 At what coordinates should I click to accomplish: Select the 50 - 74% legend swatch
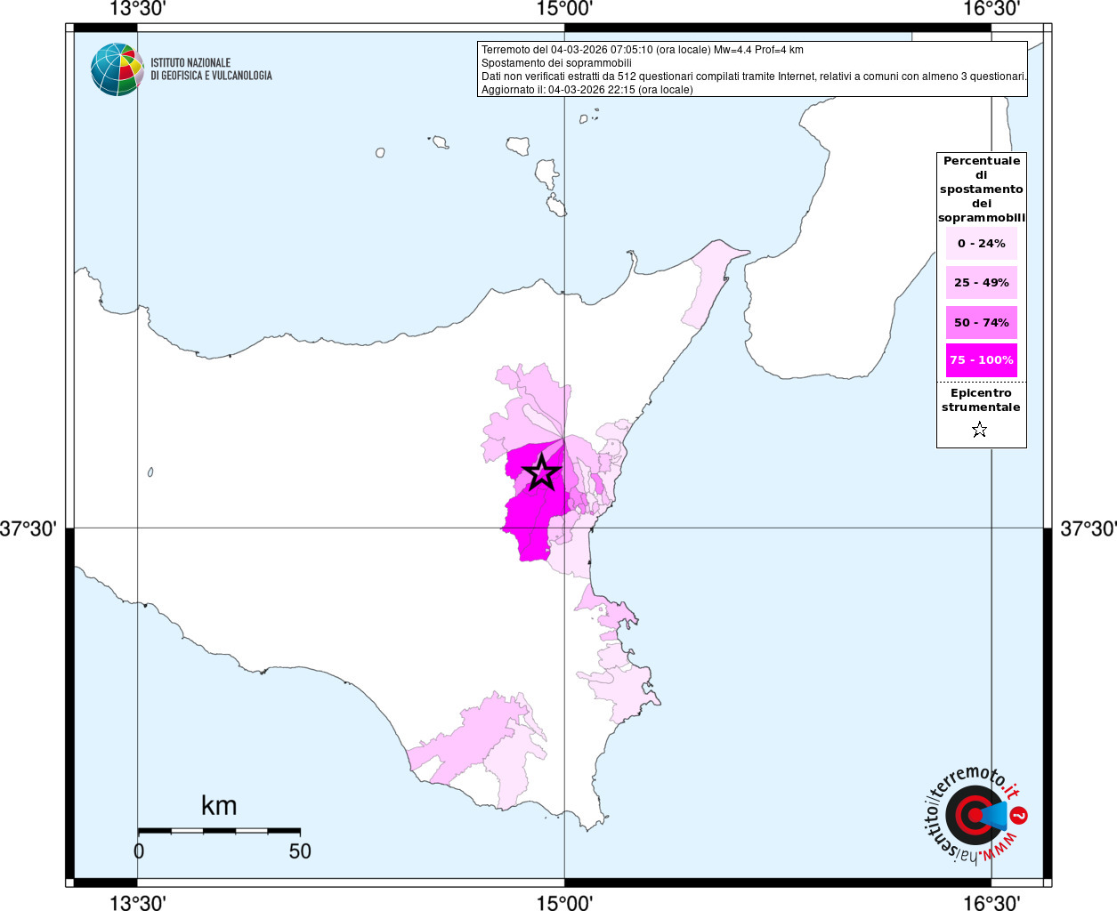tap(982, 322)
